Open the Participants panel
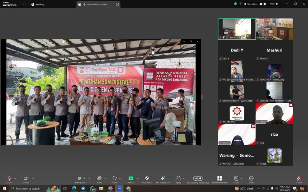308x192 pixels. click(x=80, y=179)
